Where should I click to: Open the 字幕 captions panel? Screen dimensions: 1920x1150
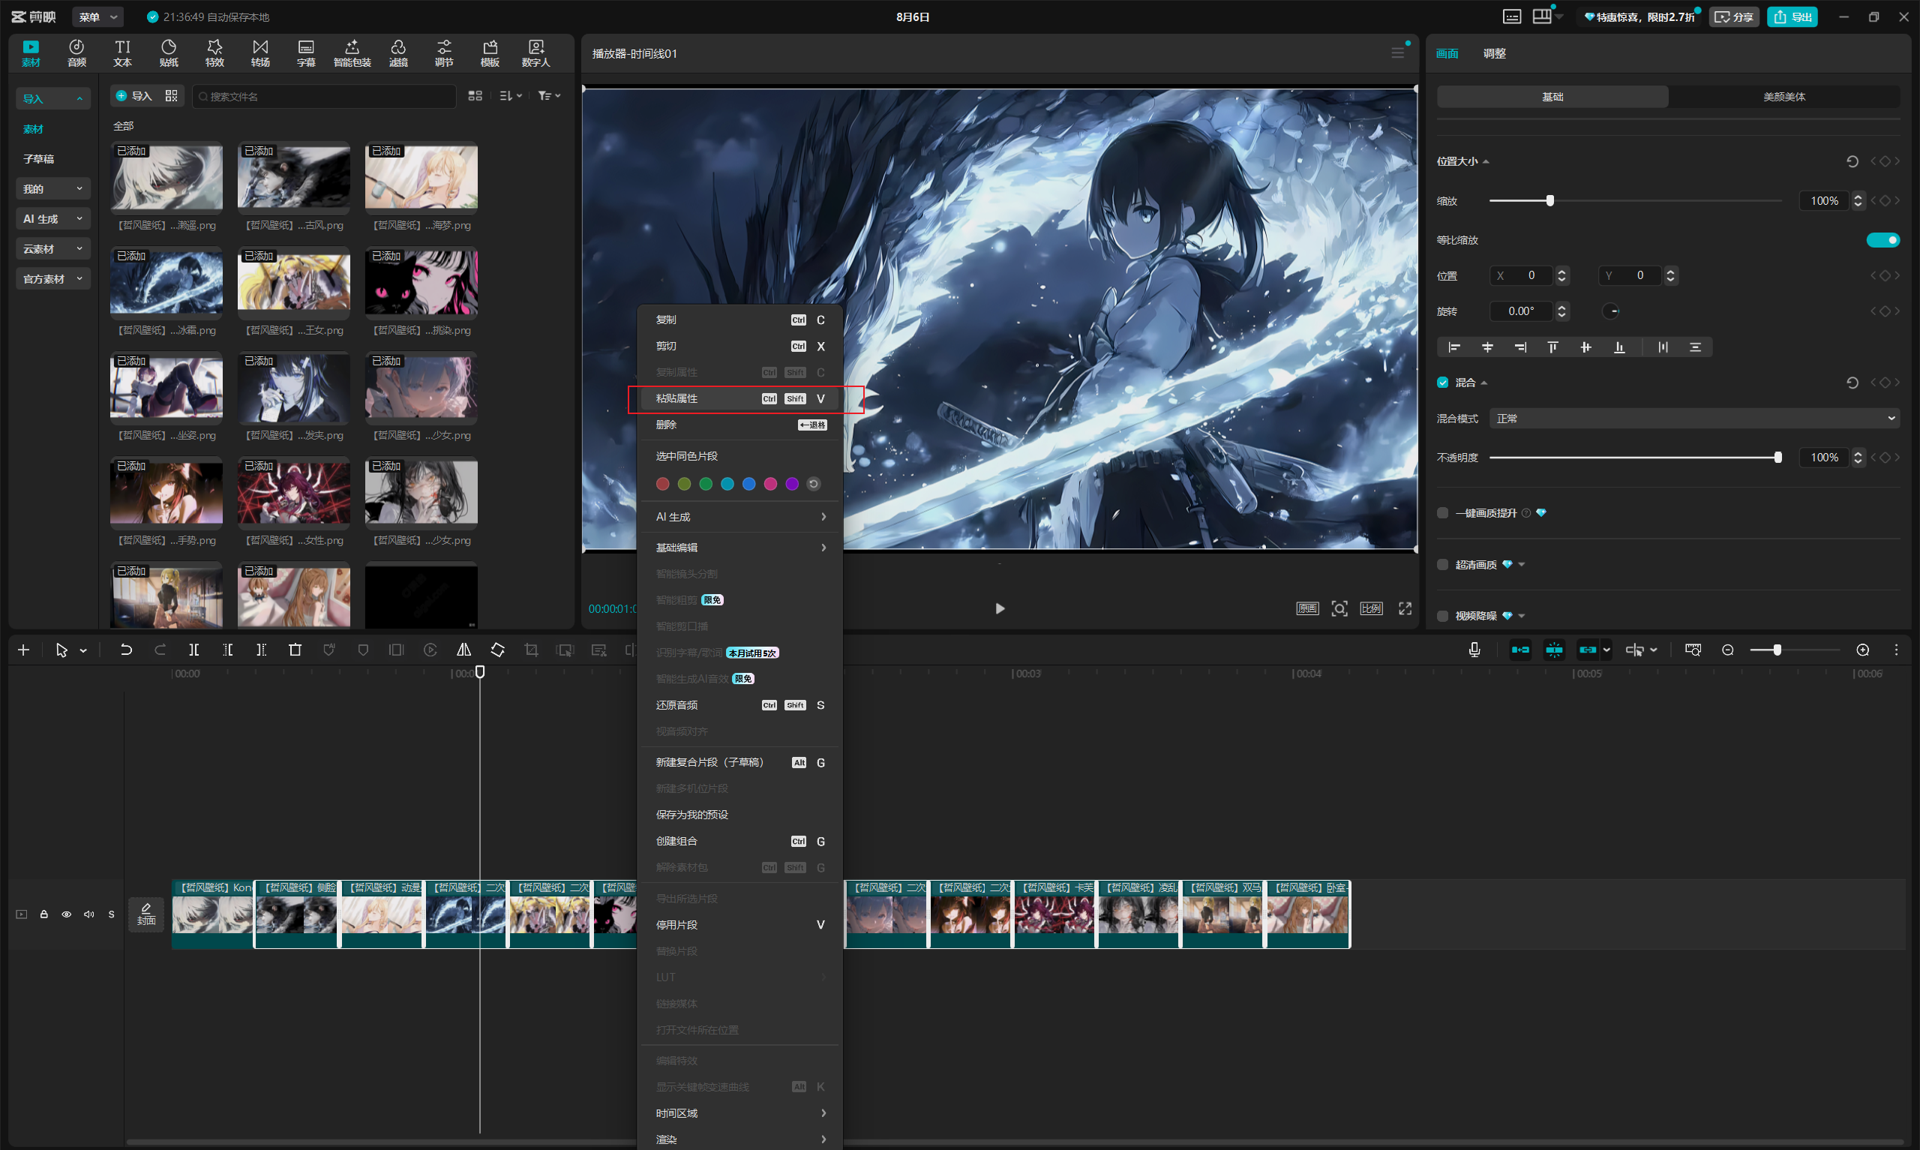[x=306, y=53]
